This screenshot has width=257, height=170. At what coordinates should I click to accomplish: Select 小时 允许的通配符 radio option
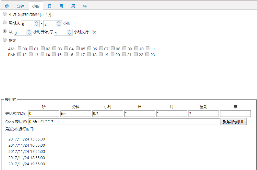click(x=5, y=14)
